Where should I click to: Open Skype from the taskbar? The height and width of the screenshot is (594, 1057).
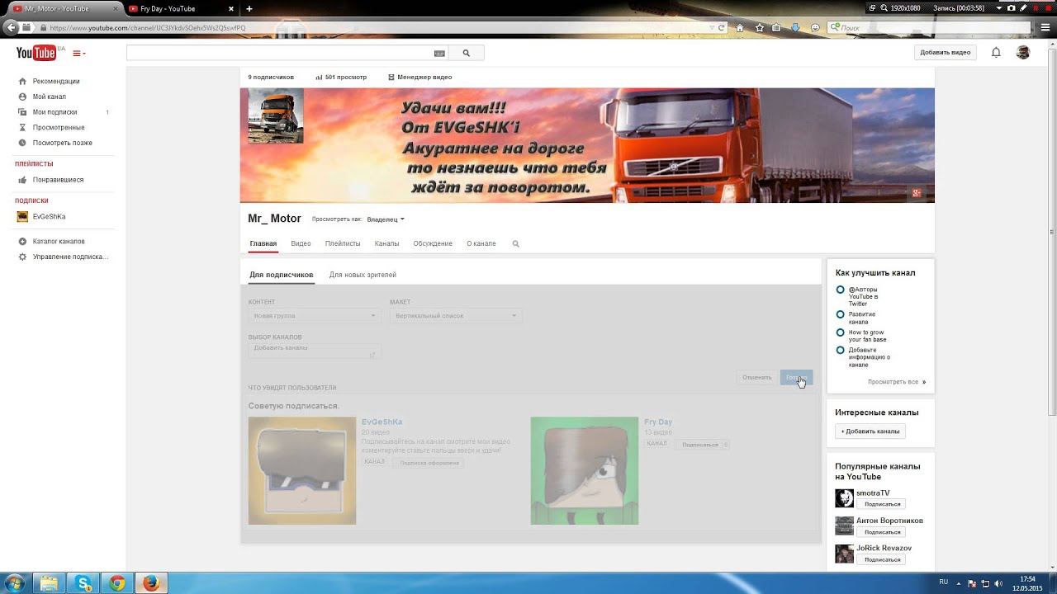[83, 583]
